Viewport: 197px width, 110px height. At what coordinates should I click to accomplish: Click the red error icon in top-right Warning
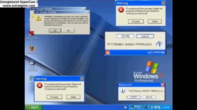[121, 10]
